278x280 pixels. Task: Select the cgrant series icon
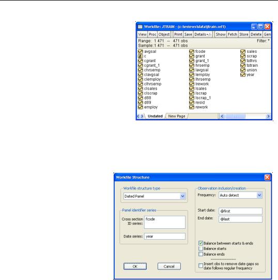pos(141,61)
